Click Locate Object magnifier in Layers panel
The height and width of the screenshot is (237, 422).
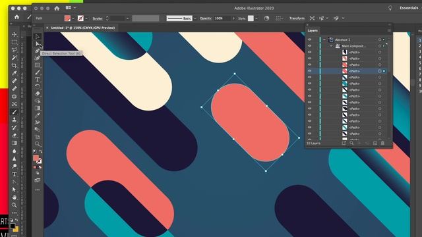click(351, 144)
